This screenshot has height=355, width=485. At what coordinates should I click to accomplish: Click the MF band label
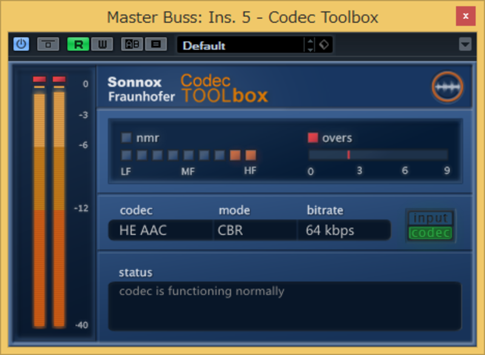[188, 171]
